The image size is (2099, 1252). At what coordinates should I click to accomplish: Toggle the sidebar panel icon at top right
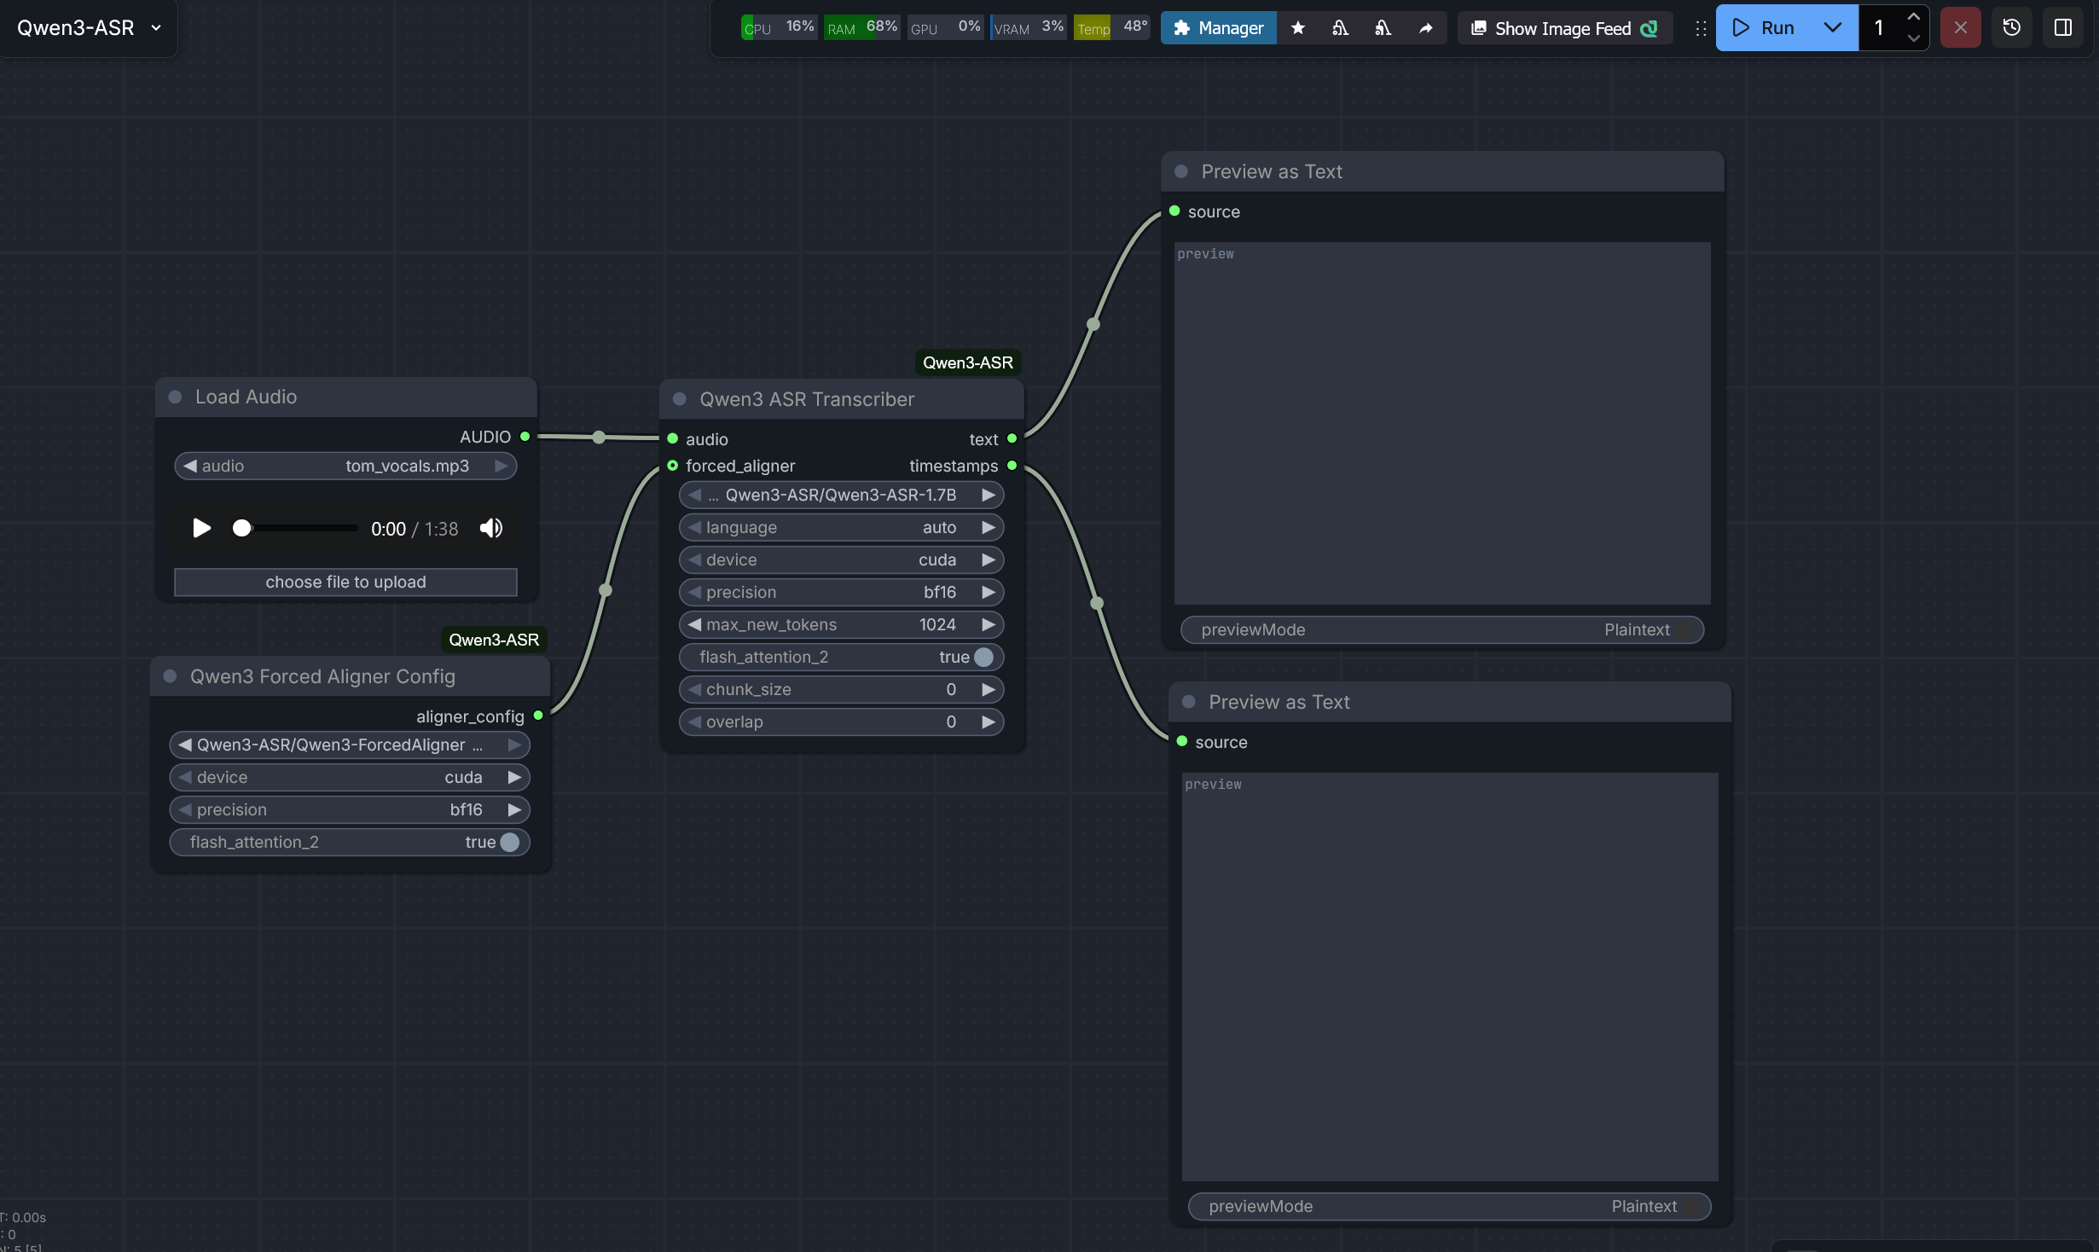coord(2063,26)
